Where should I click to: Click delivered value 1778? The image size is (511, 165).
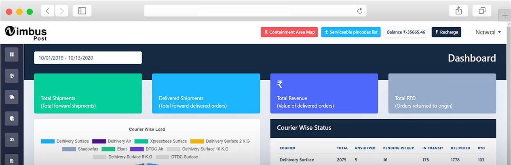[456, 160]
